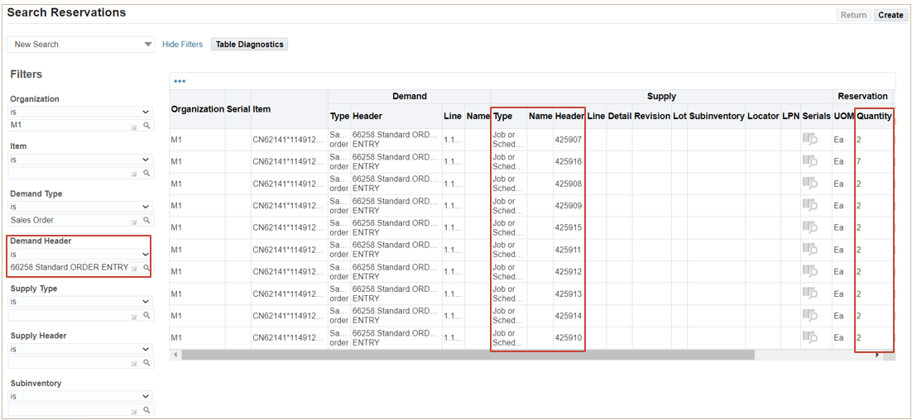Click Hide Filters link
912x420 pixels.
pyautogui.click(x=183, y=44)
